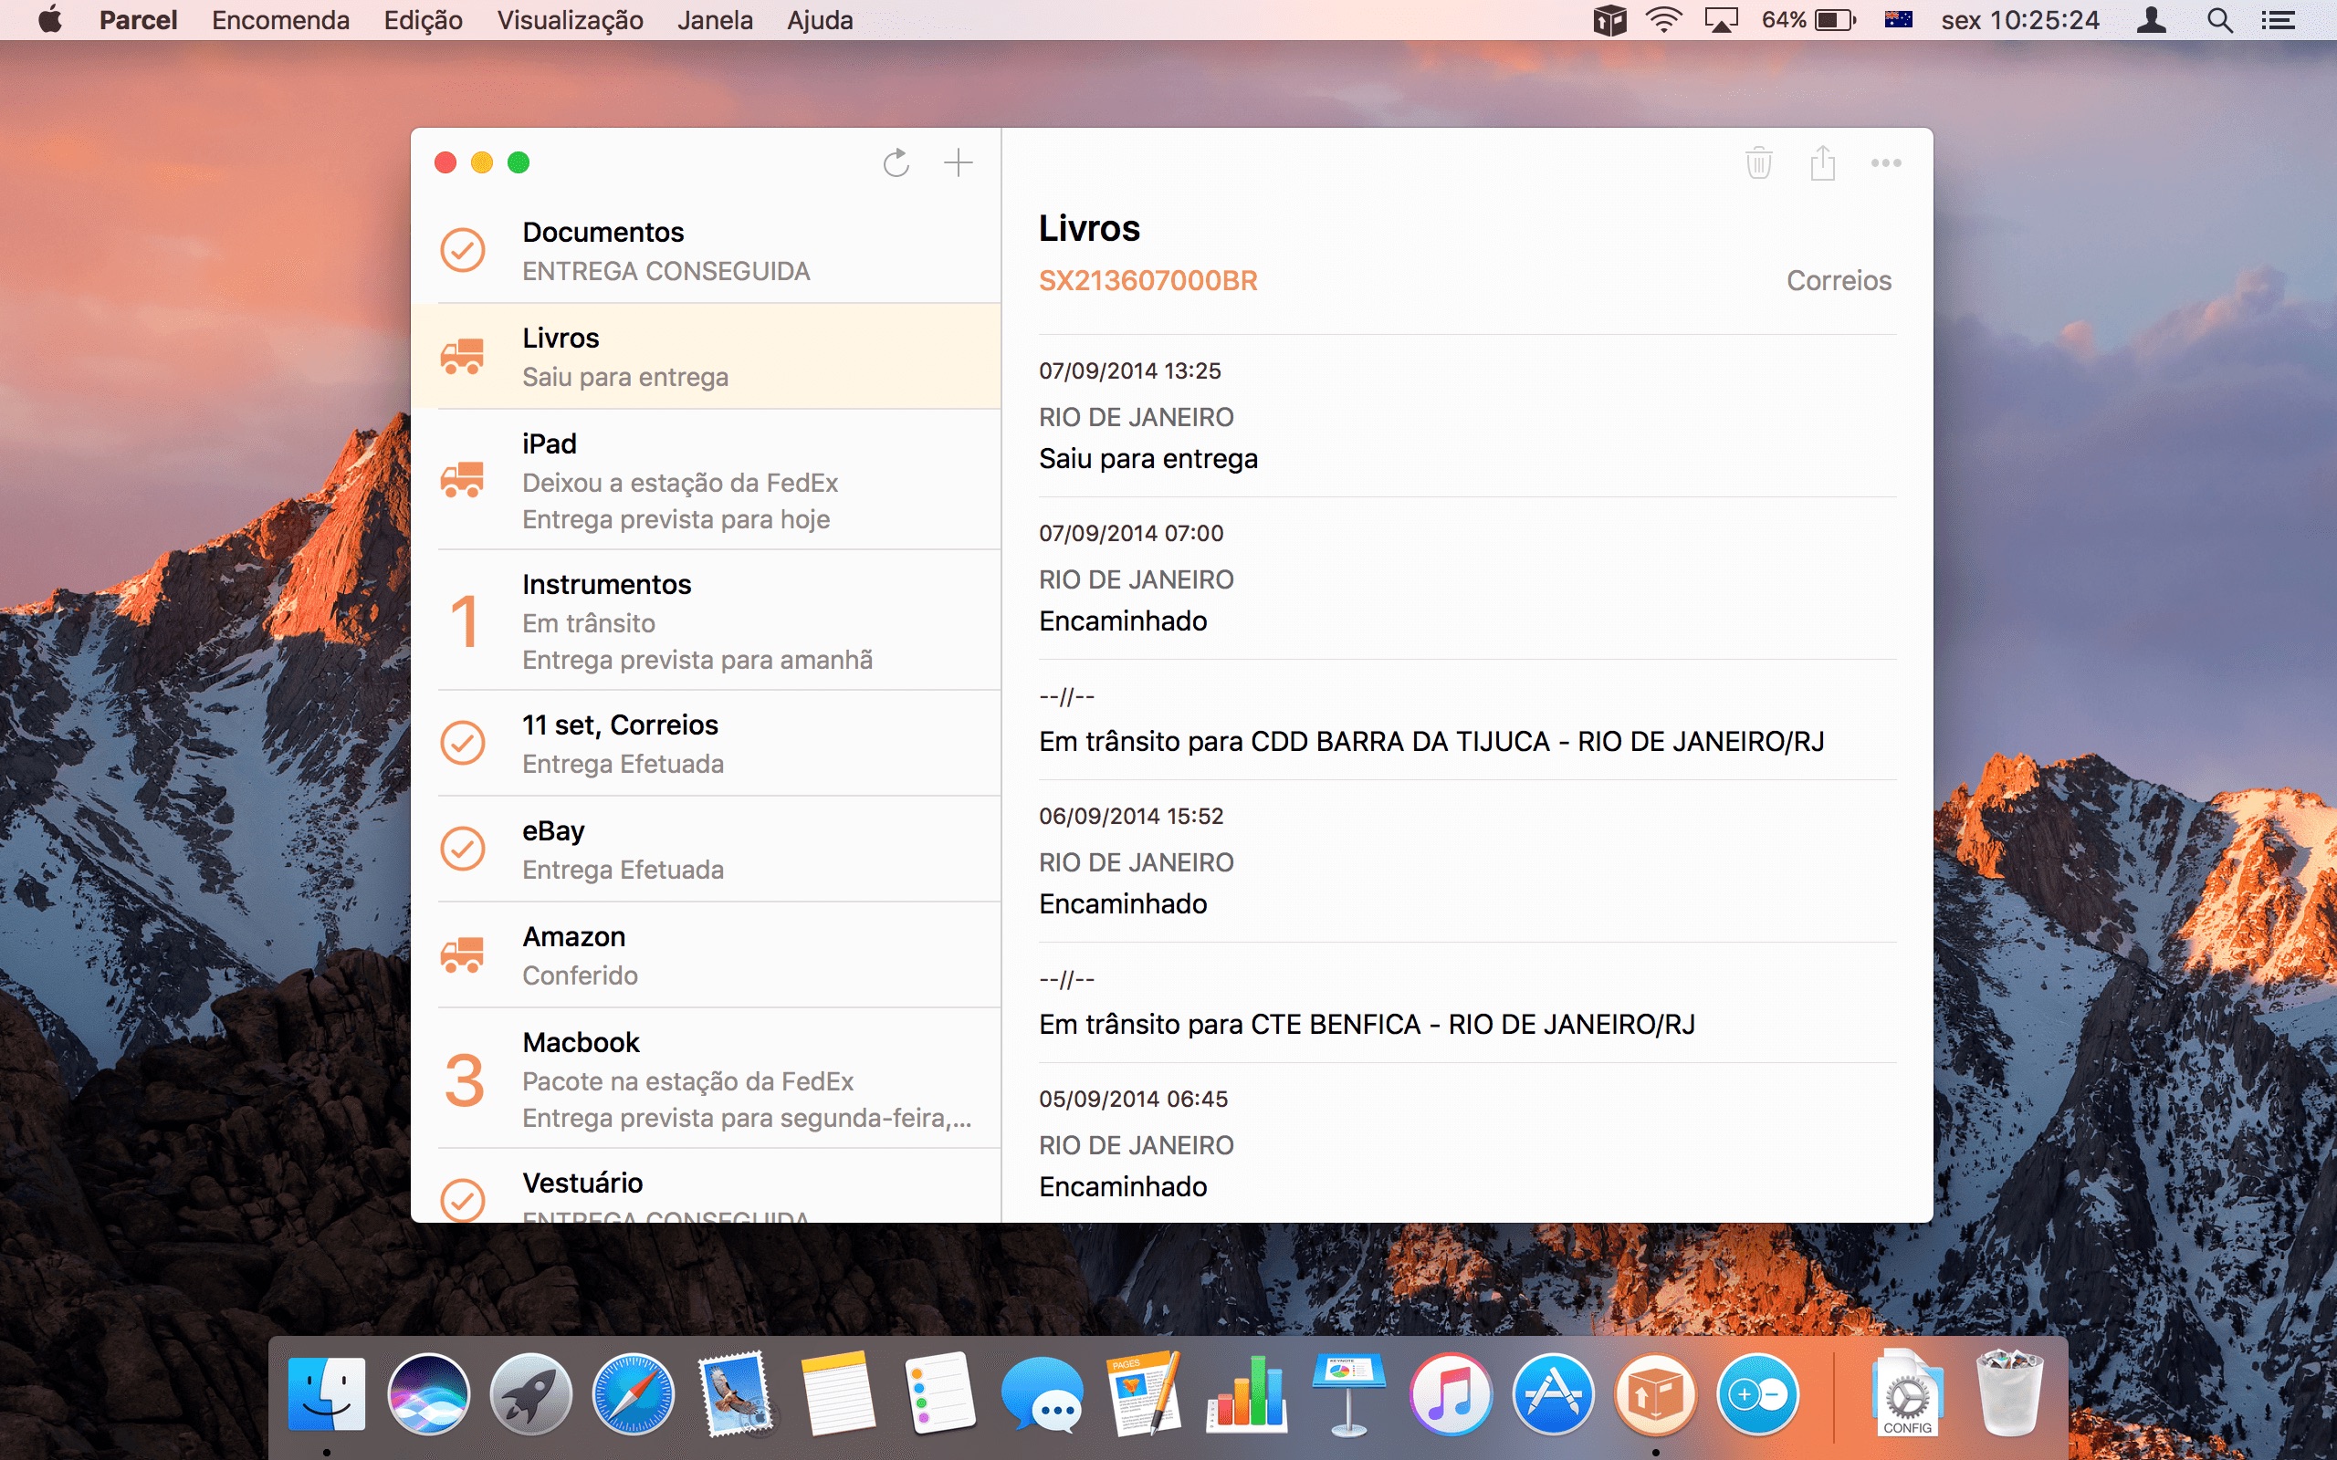Click tracking number SX213607000BR

coord(1148,281)
